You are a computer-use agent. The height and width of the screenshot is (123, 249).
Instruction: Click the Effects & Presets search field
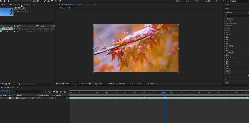click(236, 16)
